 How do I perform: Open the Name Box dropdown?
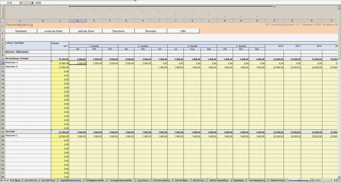pos(20,3)
